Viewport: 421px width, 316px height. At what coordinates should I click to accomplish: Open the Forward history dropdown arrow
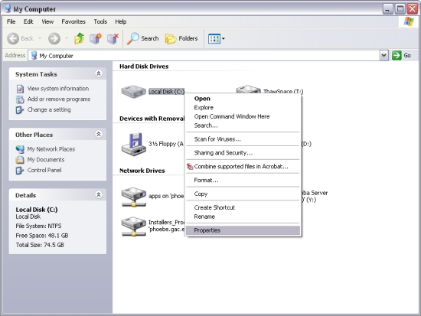click(67, 39)
